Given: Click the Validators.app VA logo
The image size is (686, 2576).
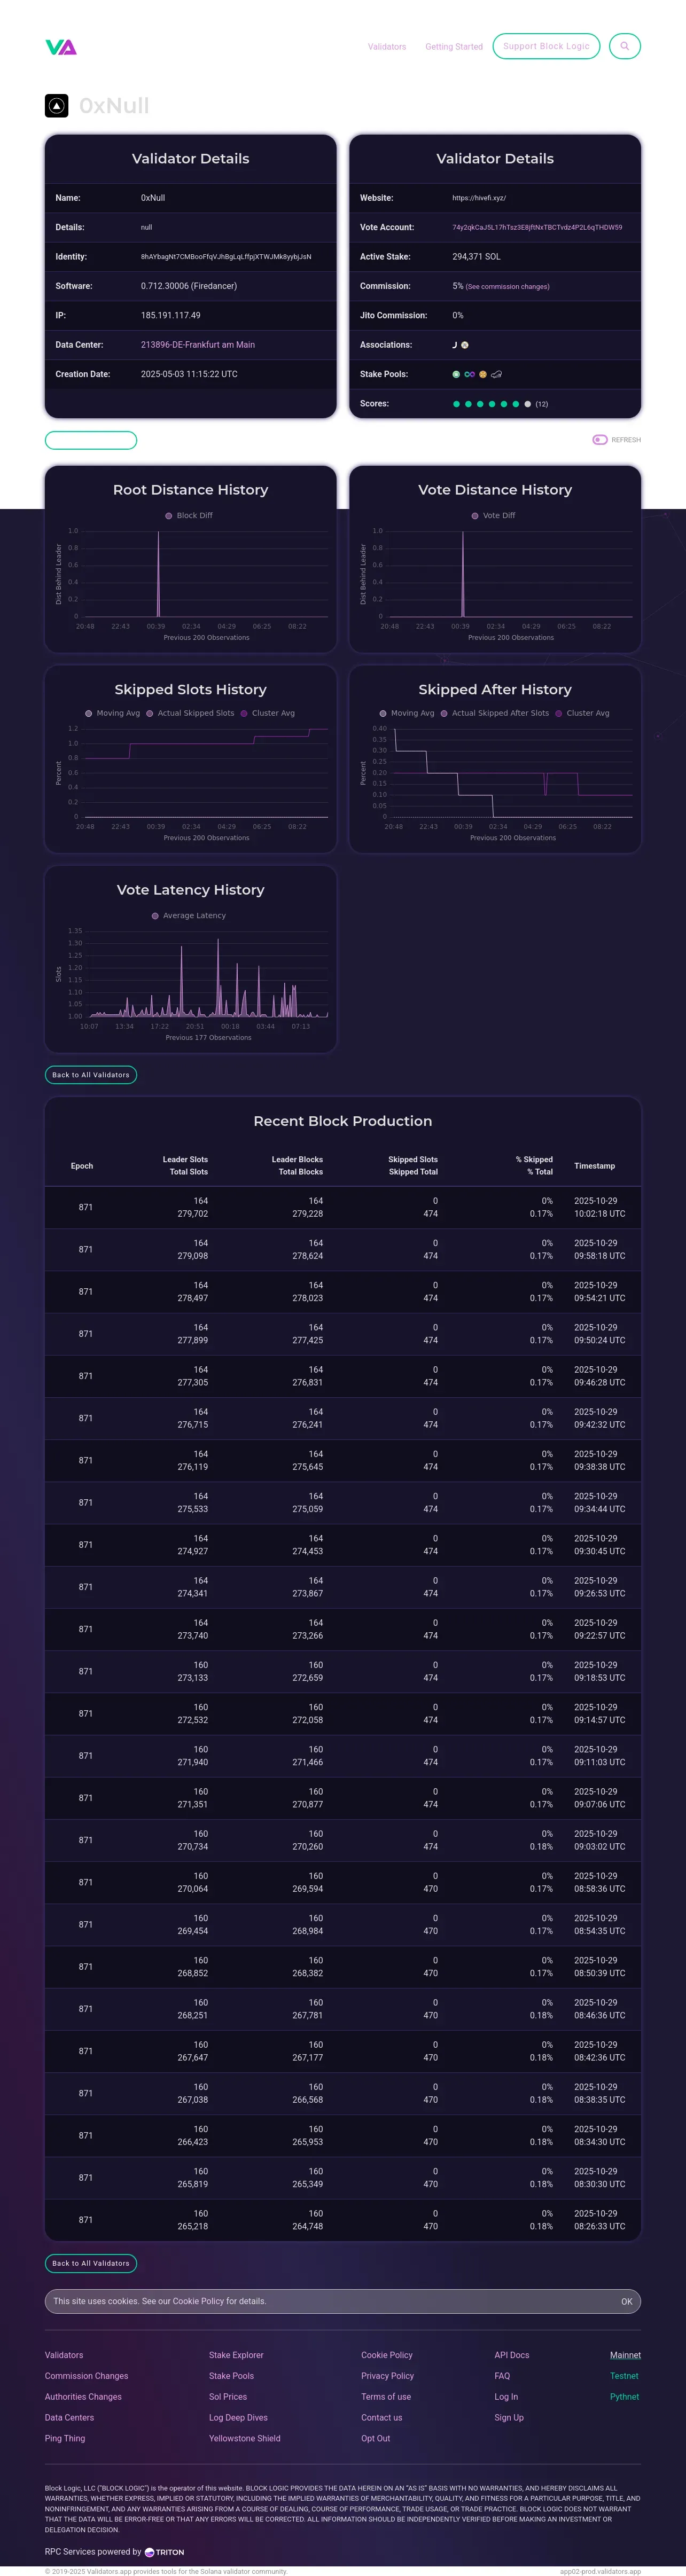Looking at the screenshot, I should [x=61, y=47].
